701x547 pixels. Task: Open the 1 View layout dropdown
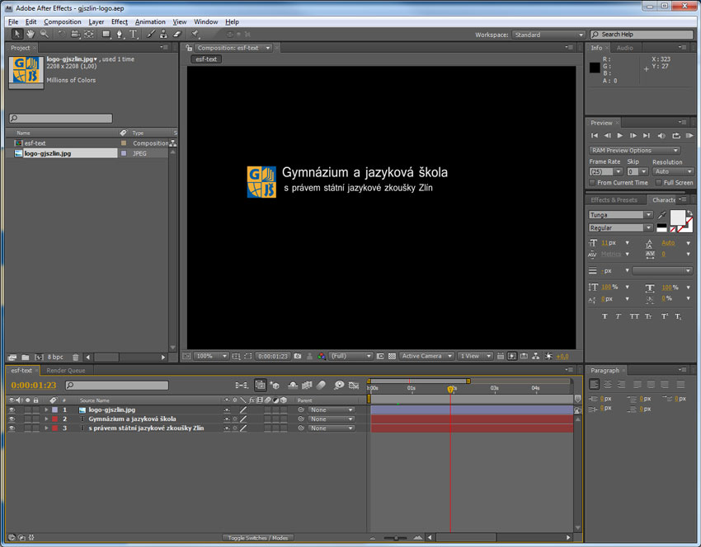tap(475, 356)
